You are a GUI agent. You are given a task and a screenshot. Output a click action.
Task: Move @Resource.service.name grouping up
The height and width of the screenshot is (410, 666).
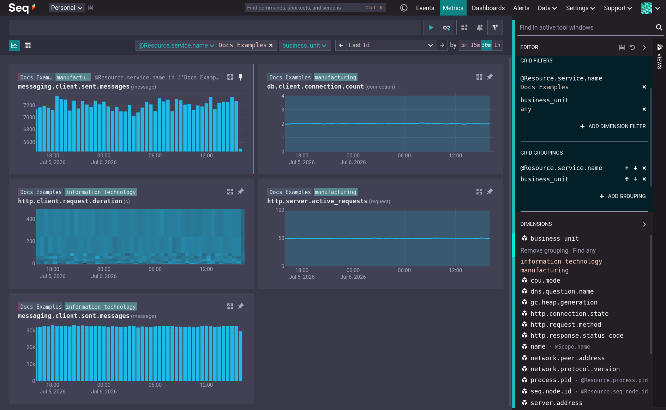tap(627, 168)
